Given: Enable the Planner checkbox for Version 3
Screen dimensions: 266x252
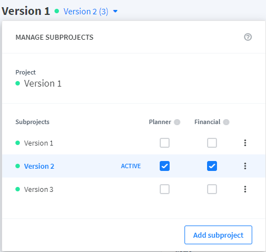Looking at the screenshot, I should 165,189.
